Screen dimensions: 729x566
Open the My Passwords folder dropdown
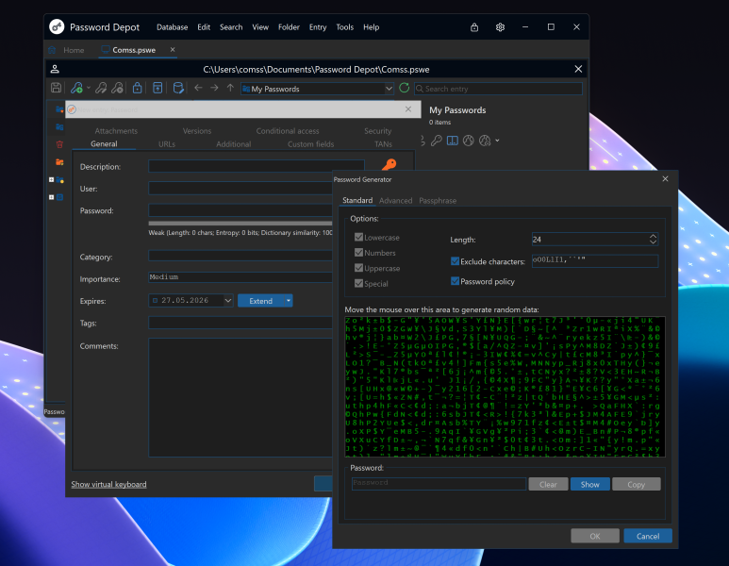(389, 89)
